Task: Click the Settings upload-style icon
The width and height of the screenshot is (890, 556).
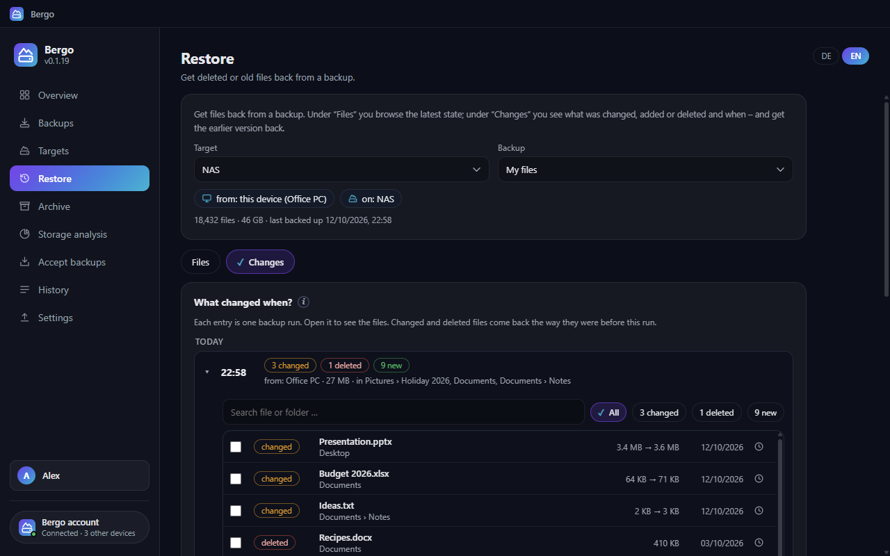Action: [x=25, y=318]
